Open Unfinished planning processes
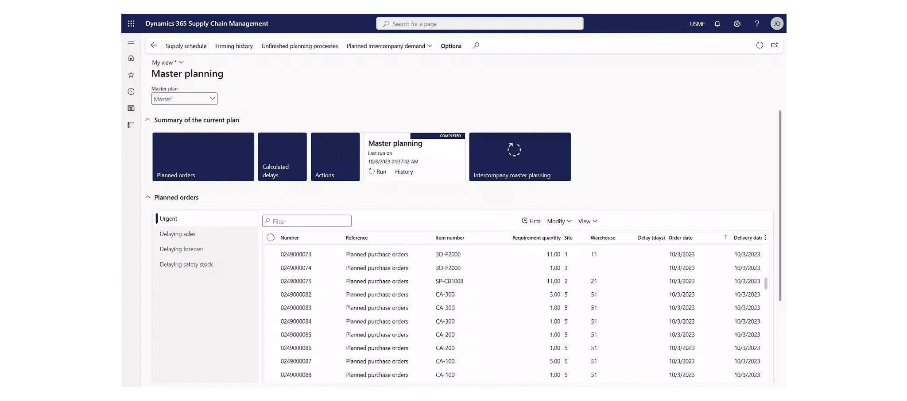Screen dimensions: 907x401 coord(299,46)
